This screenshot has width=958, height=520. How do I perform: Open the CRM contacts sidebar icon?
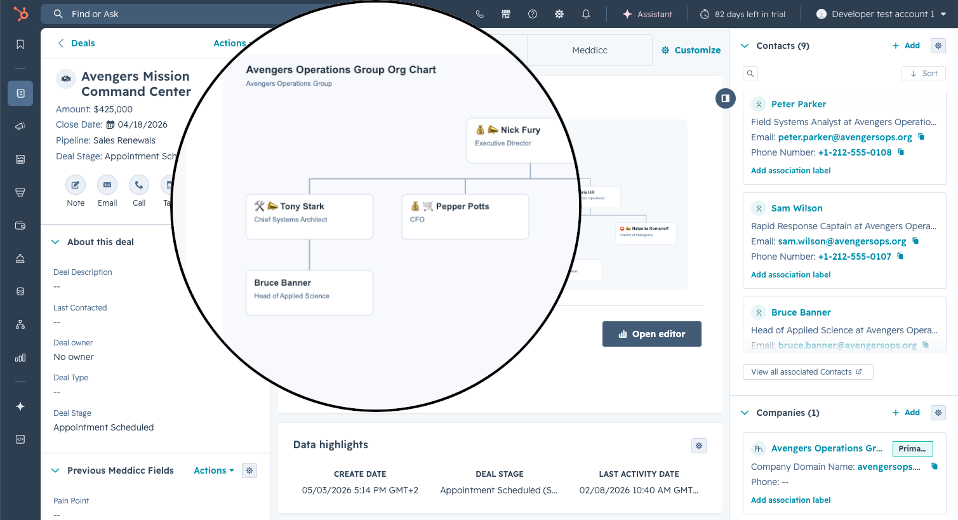[x=20, y=93]
